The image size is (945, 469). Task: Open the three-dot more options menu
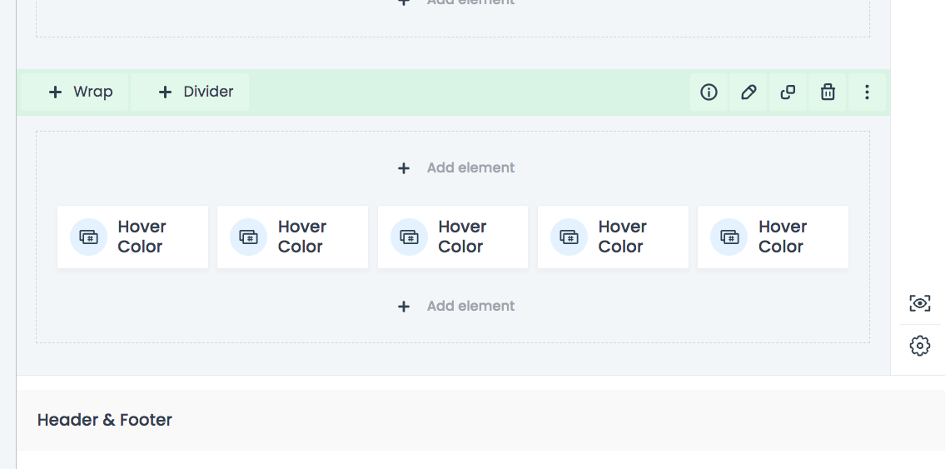pos(867,92)
